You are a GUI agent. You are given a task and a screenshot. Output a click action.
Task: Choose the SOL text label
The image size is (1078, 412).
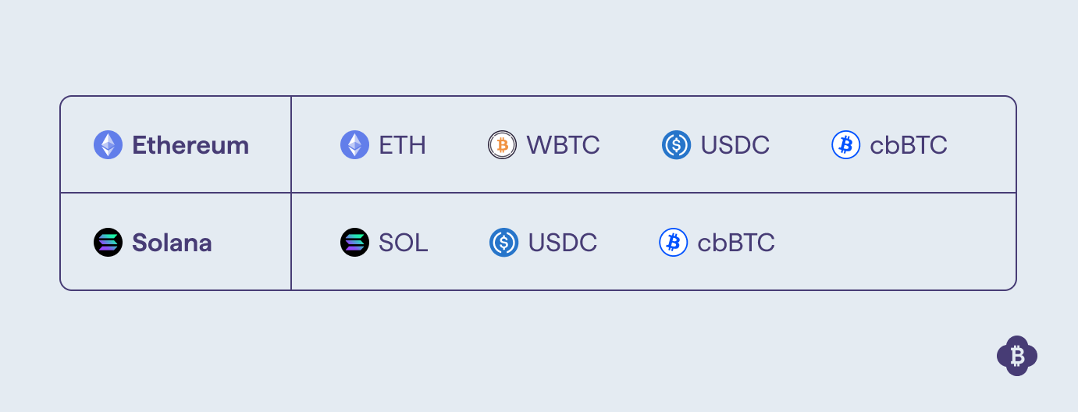[404, 243]
